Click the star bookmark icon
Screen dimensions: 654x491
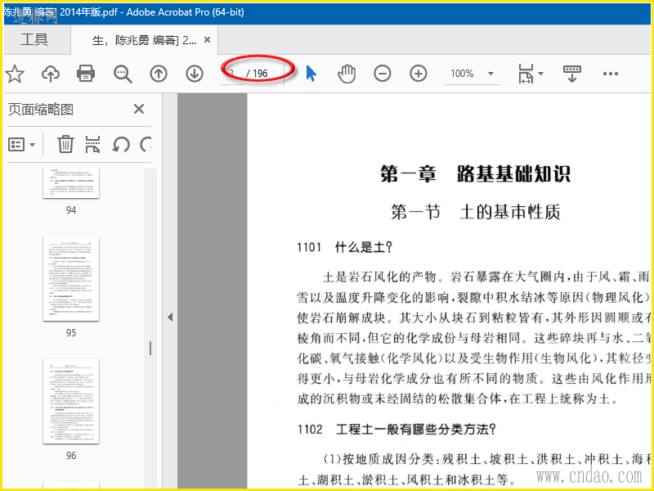pyautogui.click(x=15, y=74)
